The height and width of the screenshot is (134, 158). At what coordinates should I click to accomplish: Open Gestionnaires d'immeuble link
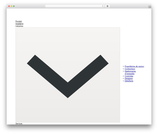pos(130,73)
